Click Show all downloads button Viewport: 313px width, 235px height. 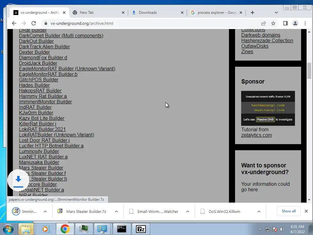click(x=289, y=211)
